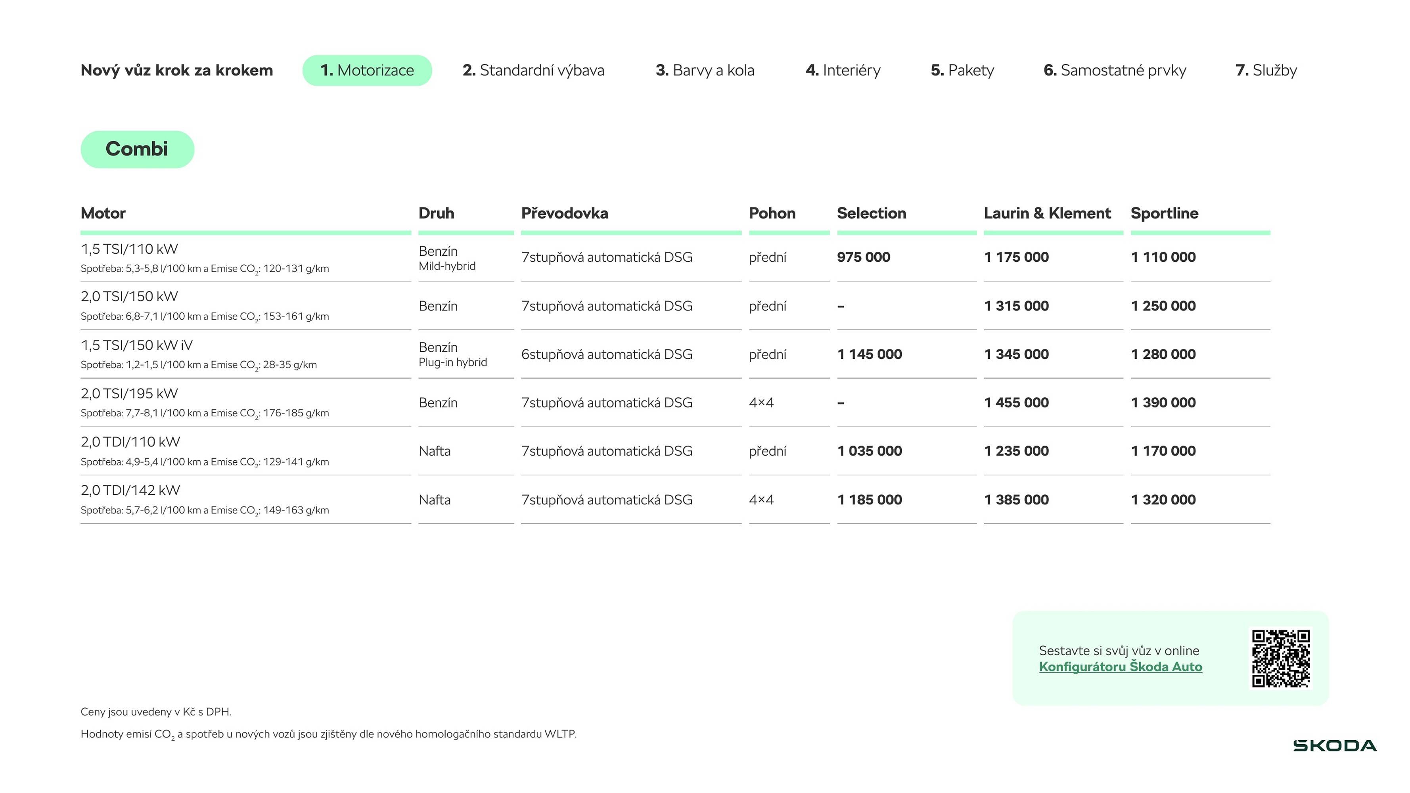Switch to 2. Standardní výbava tab
This screenshot has height=793, width=1410.
click(533, 70)
